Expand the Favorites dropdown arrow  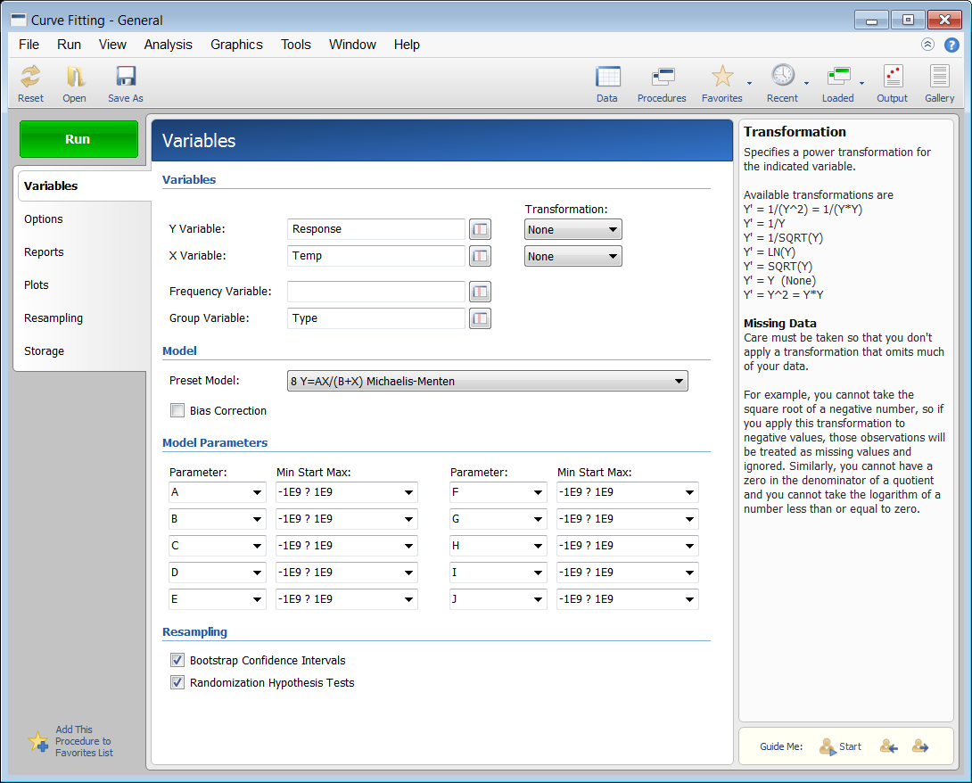(749, 83)
